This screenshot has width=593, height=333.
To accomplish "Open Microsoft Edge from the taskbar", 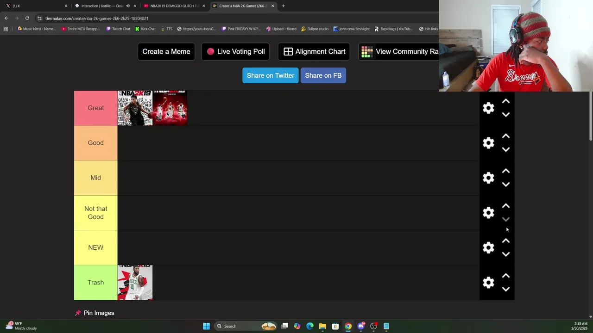I will [310, 326].
